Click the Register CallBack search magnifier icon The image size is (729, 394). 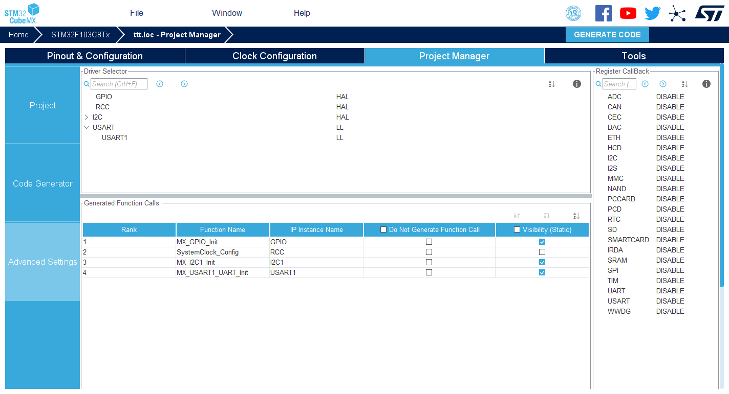click(598, 84)
